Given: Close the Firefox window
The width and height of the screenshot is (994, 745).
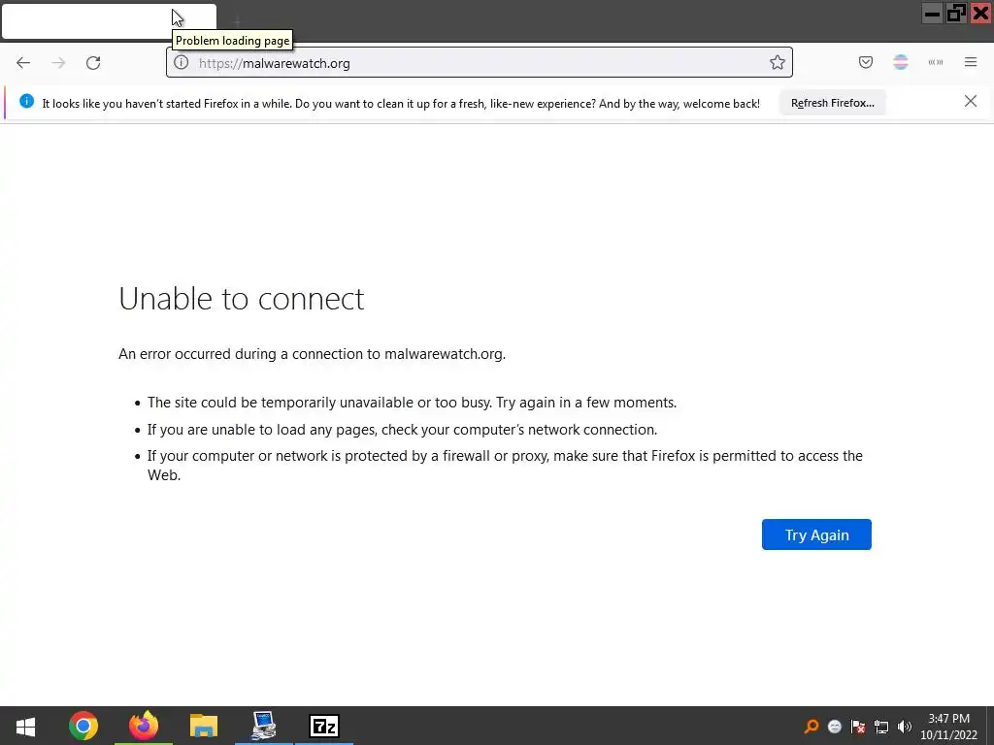Looking at the screenshot, I should point(980,14).
